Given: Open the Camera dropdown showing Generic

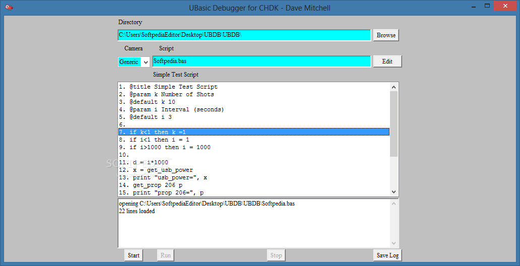Looking at the screenshot, I should [x=134, y=62].
